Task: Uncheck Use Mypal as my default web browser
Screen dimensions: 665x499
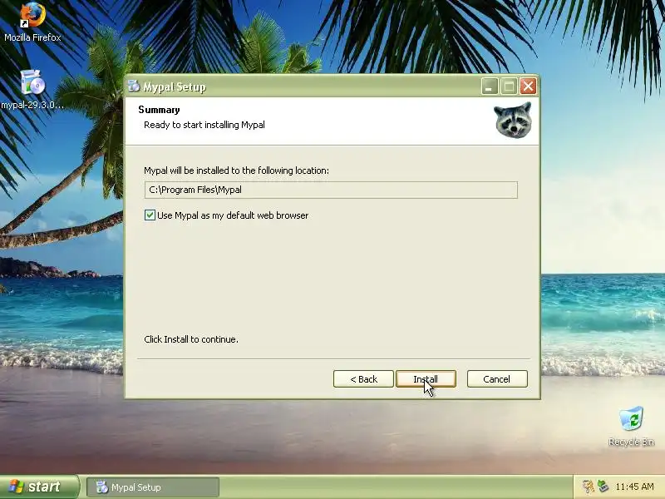Action: [150, 215]
